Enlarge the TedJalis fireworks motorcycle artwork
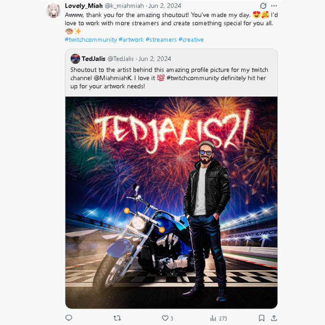Screen dimensions: 325x325 pos(171,203)
